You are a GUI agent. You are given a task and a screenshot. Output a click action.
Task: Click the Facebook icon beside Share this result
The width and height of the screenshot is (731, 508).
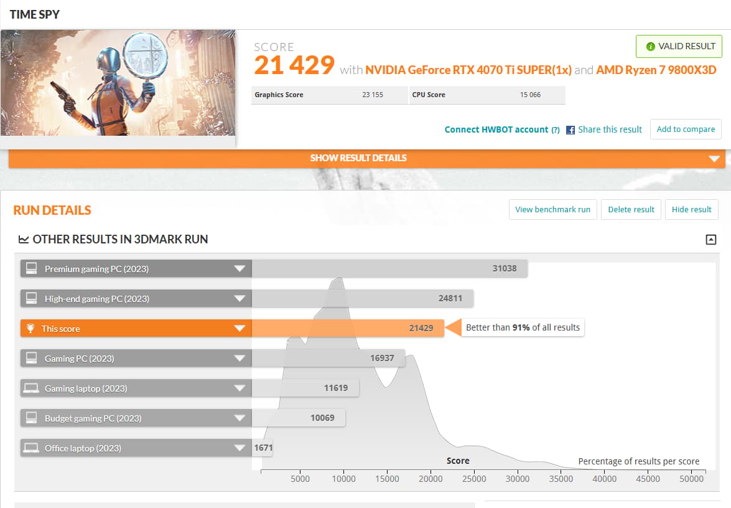pos(570,129)
